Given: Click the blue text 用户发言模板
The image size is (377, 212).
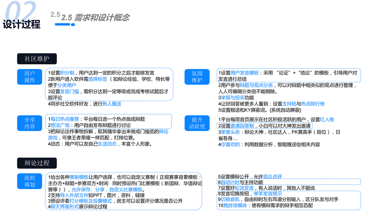Looking at the screenshot, I should (x=245, y=73).
